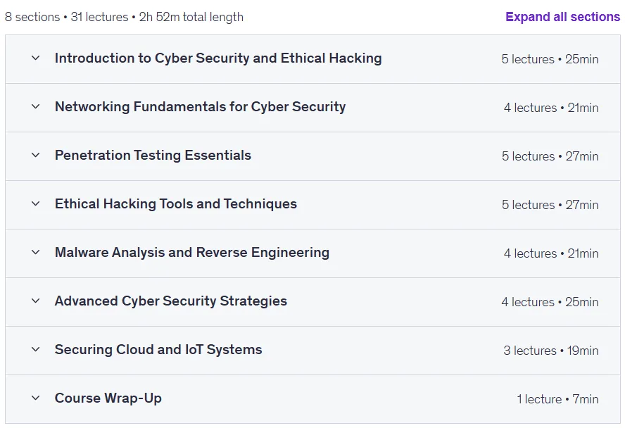This screenshot has height=428, width=625.
Task: Expand Course Wrap-Up chevron arrow
Action: click(x=35, y=398)
